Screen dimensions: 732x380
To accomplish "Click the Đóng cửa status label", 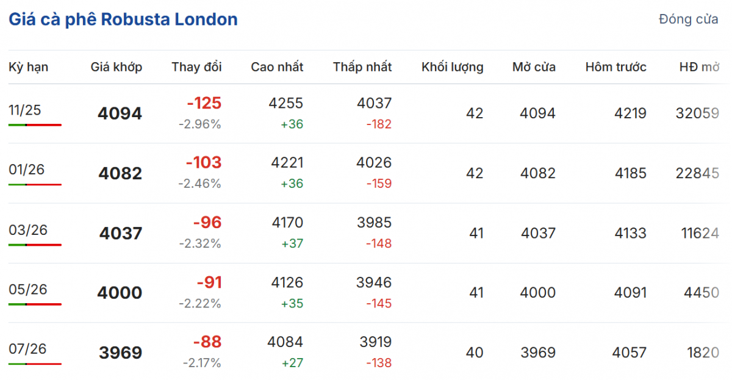I will (688, 20).
